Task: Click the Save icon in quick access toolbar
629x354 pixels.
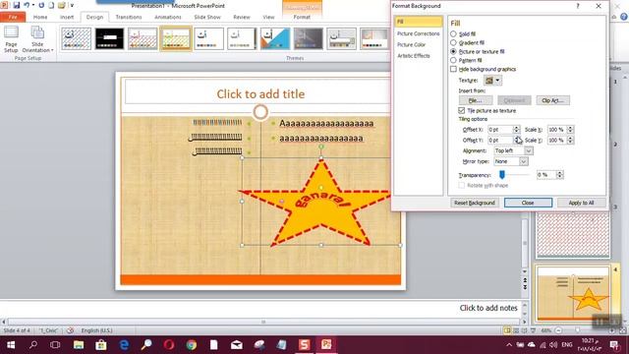Action: [16, 5]
